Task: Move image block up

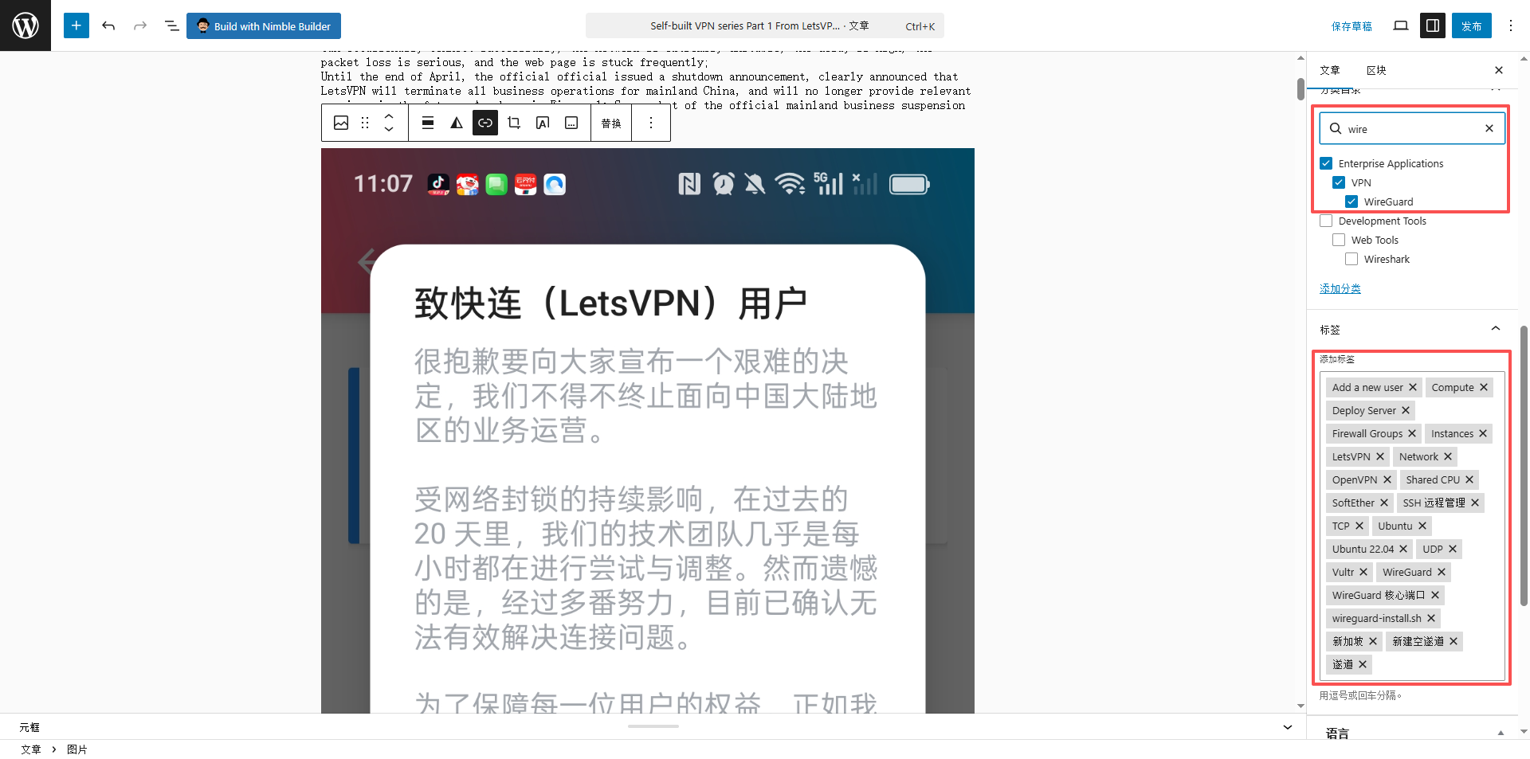Action: (389, 116)
